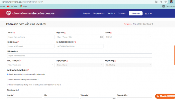Open the Đăng ký tiêm menu
The width and height of the screenshot is (175, 99).
click(99, 13)
